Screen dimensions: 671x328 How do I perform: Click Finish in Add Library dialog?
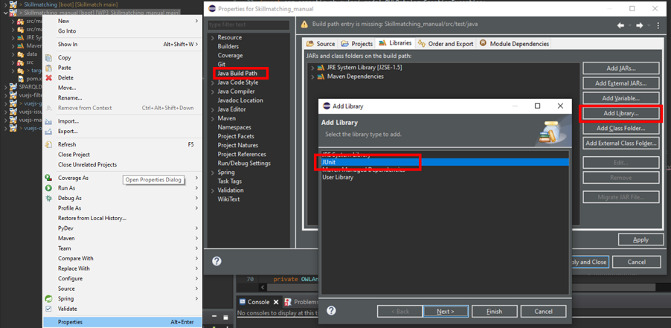pos(494,312)
